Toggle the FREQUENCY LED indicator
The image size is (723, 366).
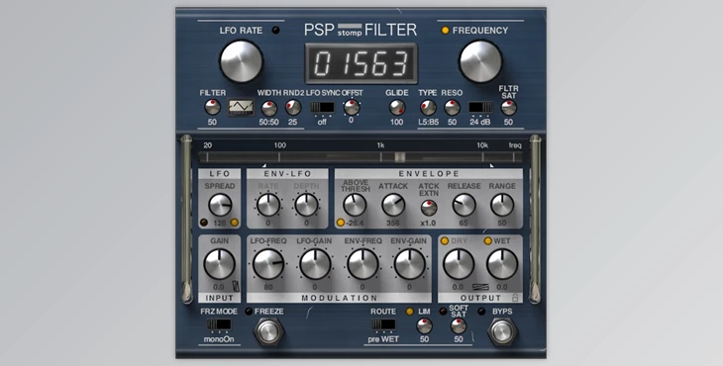click(445, 31)
